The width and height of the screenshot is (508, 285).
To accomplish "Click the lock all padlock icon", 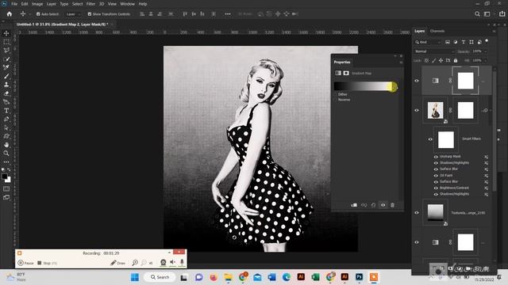I will [x=456, y=60].
